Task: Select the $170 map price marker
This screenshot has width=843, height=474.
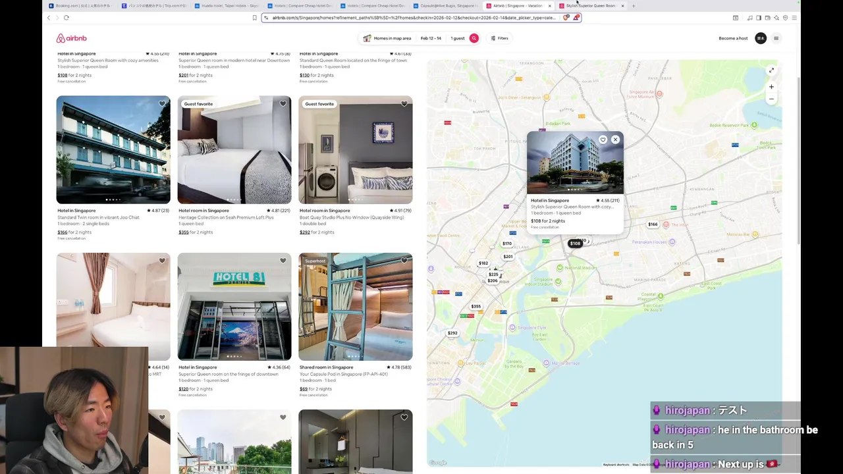Action: click(506, 244)
